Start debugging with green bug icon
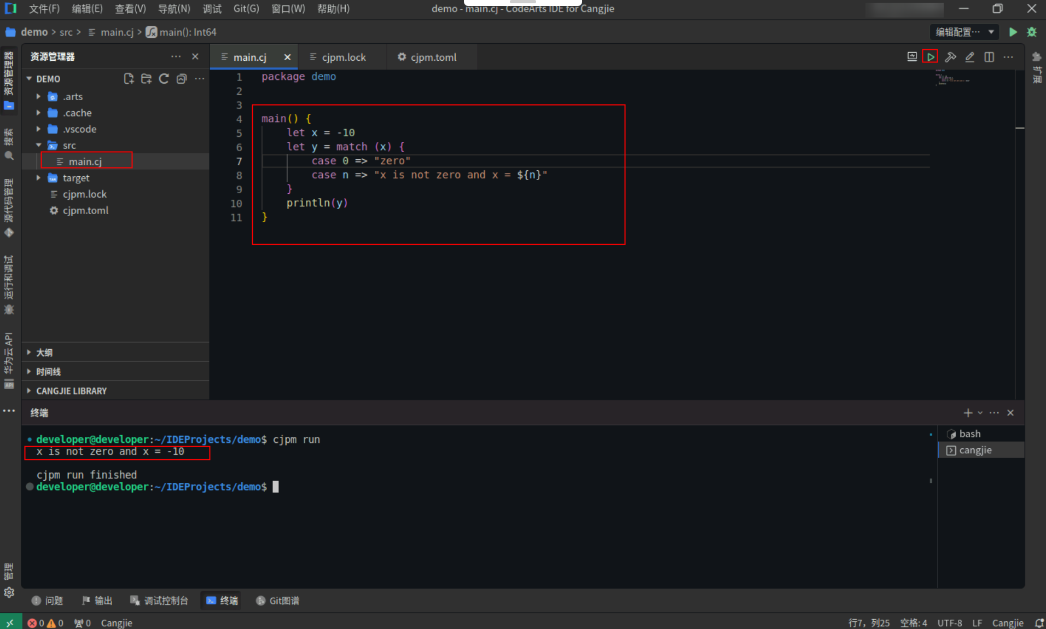This screenshot has height=629, width=1046. pyautogui.click(x=1032, y=32)
